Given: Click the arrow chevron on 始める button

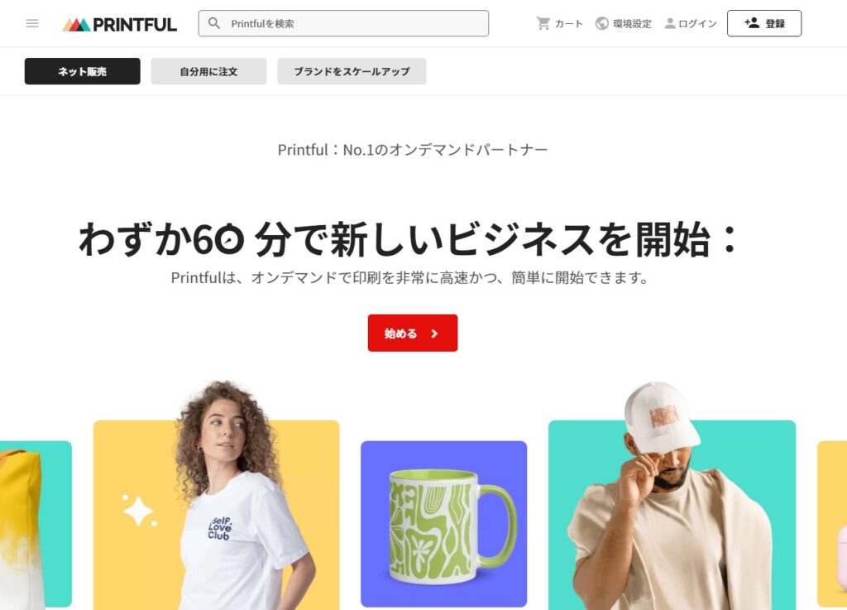Looking at the screenshot, I should click(x=434, y=334).
